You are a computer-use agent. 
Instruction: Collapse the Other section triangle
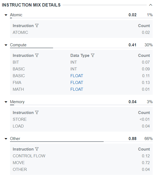6,139
